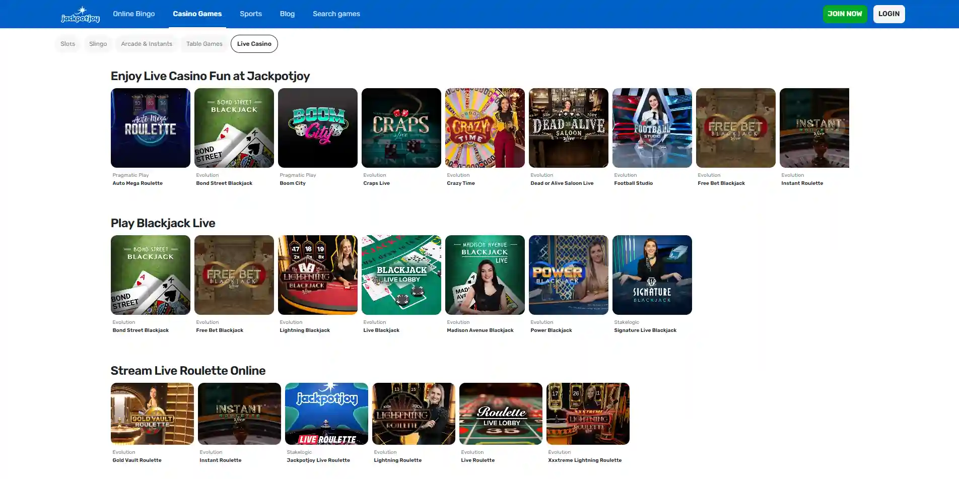Screen dimensions: 959x479
Task: Open the Blackjack Live Lobby thumbnail
Action: (401, 275)
